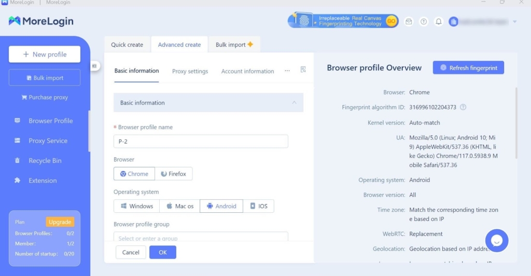Viewport: 531px width, 276px height.
Task: Open the help question mark icon
Action: 424,22
